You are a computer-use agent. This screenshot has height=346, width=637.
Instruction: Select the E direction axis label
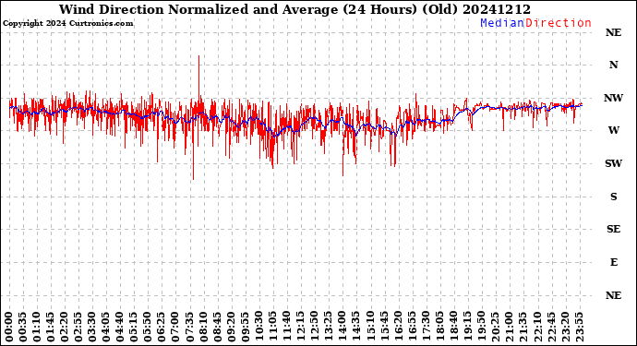pyautogui.click(x=614, y=262)
